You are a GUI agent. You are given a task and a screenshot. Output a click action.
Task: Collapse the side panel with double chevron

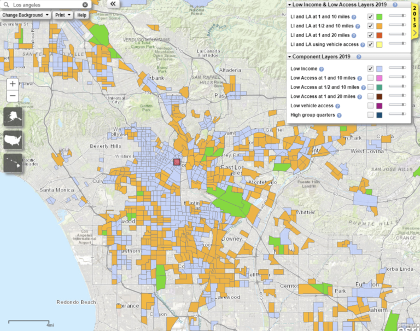pos(113,3)
